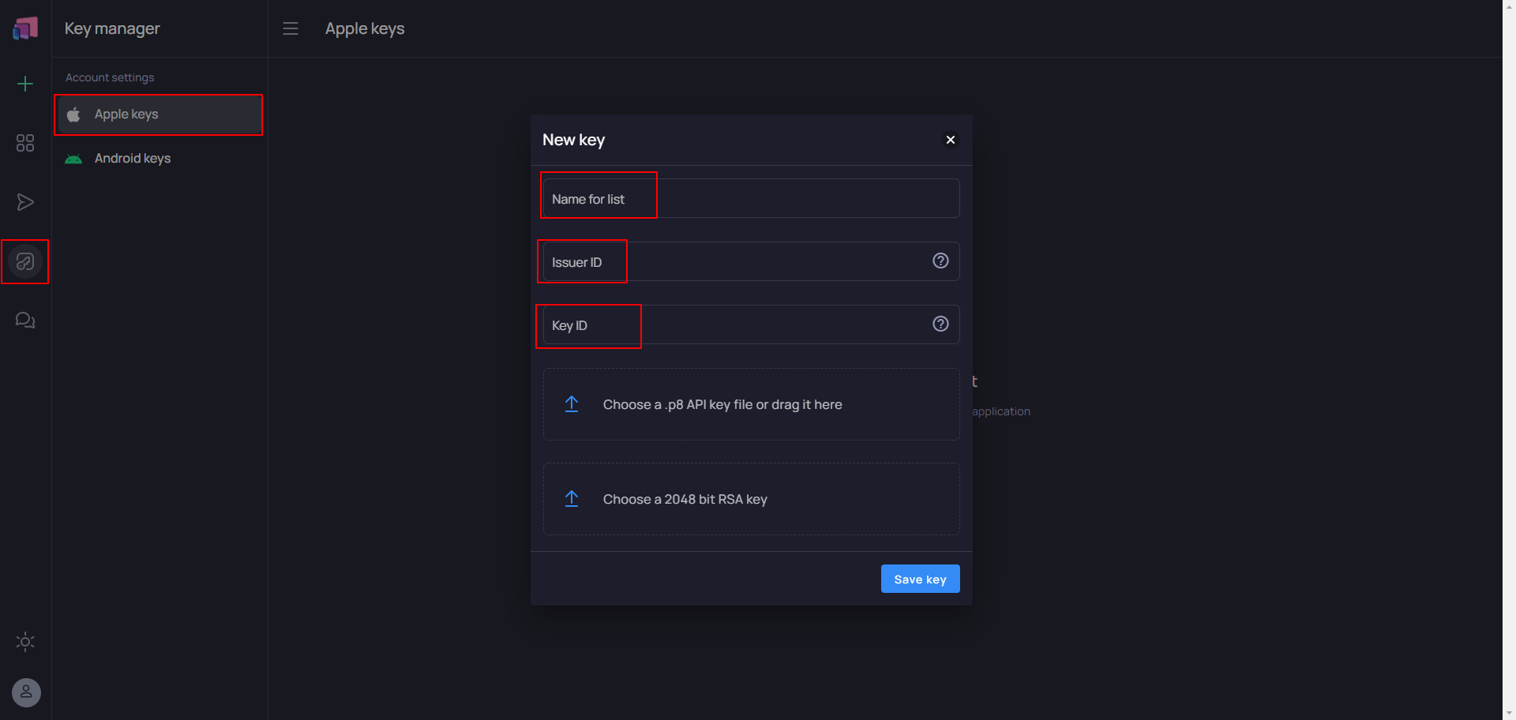This screenshot has height=720, width=1516.
Task: Select the send/publish paper plane icon
Action: click(25, 202)
